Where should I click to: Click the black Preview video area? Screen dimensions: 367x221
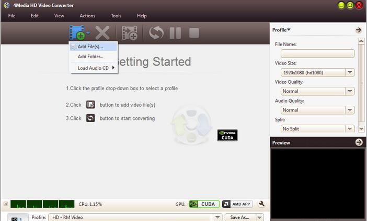click(318, 183)
